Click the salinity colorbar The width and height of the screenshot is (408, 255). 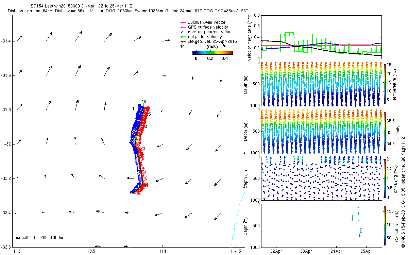coord(384,132)
